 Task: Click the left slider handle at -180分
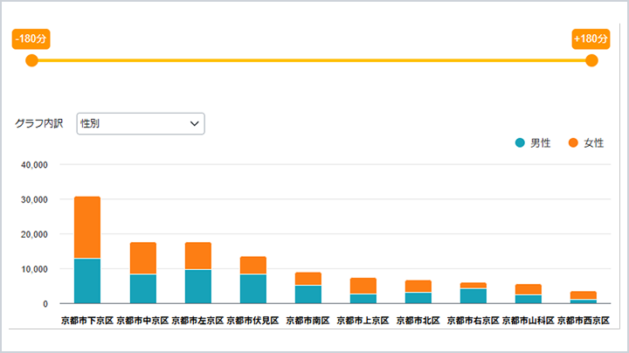(x=32, y=60)
